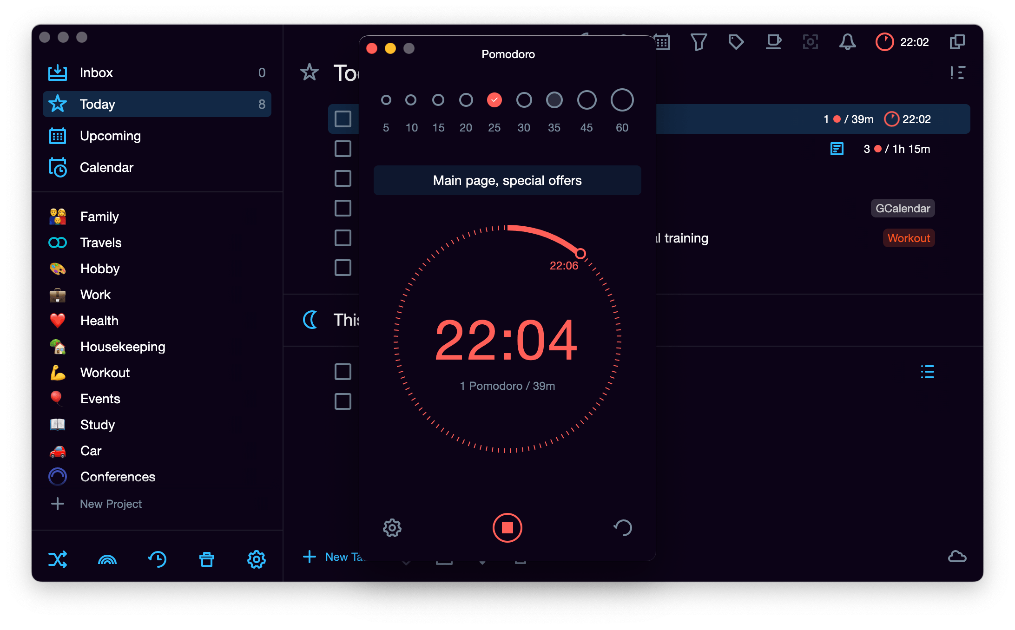Screen dimensions: 1015x630
Task: Open the Upcoming list
Action: coord(157,136)
